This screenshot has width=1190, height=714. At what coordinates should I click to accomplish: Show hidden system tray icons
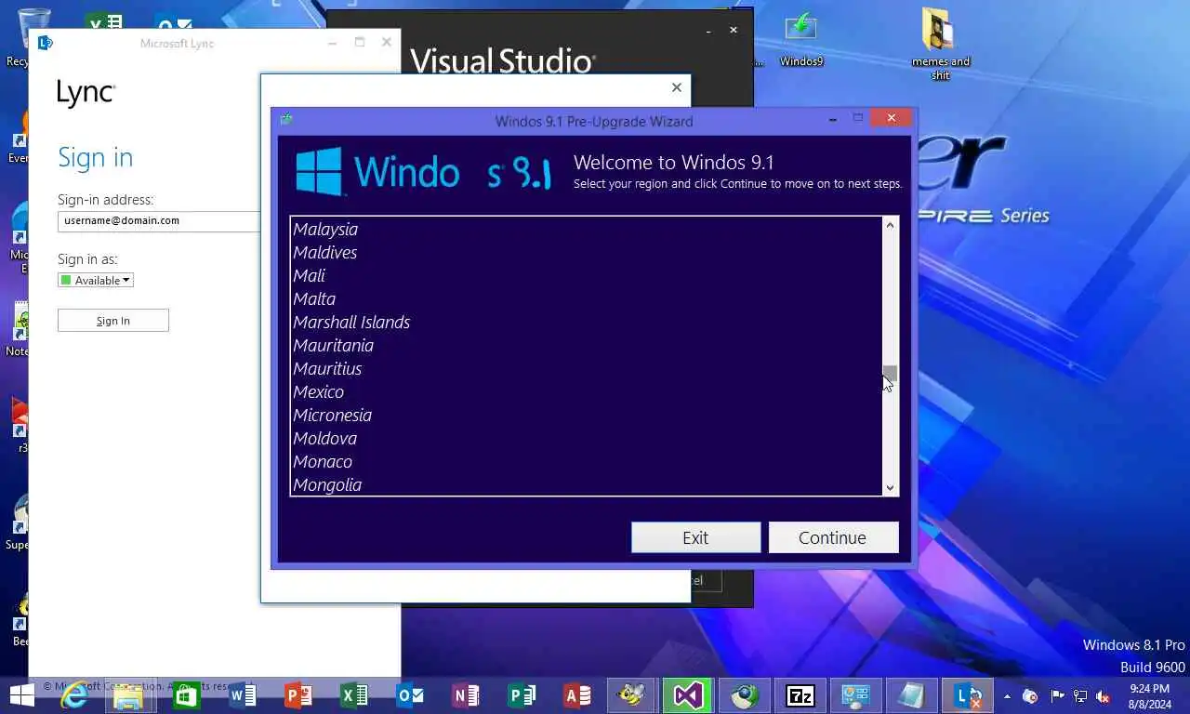tap(1007, 695)
